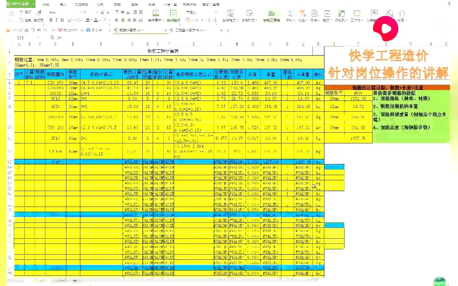
Task: Toggle italic formatting
Action: click(56, 20)
